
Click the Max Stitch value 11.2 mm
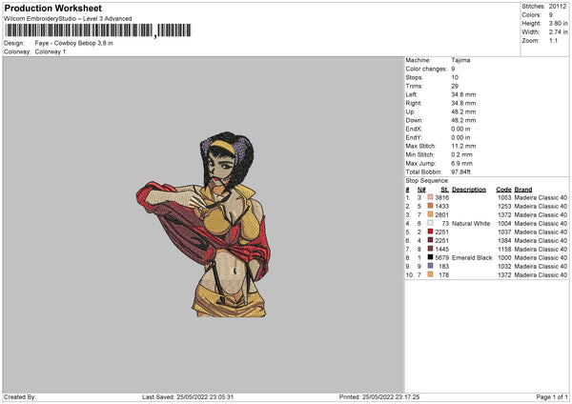[463, 146]
